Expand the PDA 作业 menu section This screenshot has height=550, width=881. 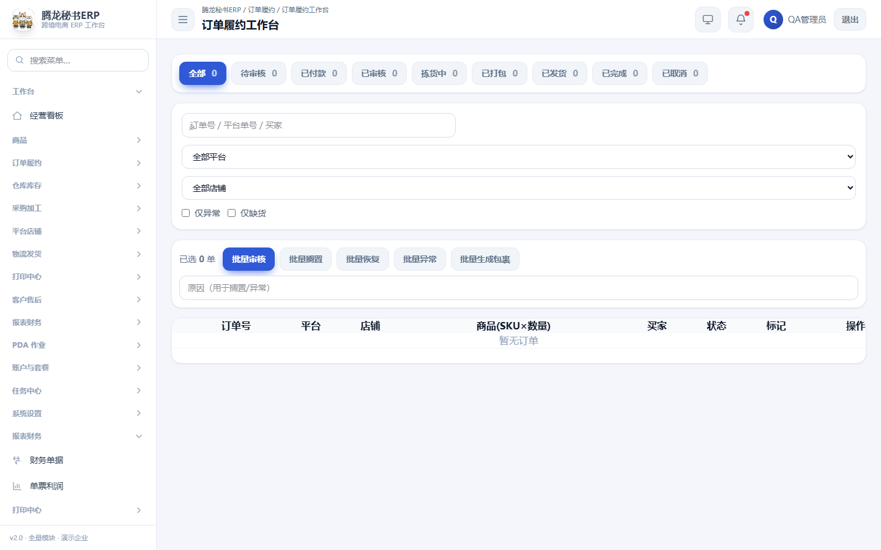pos(78,345)
